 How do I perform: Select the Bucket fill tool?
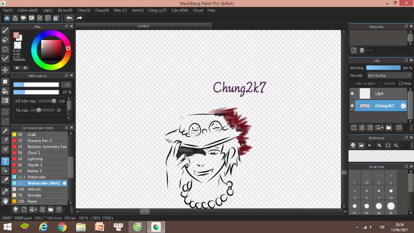pos(5,91)
